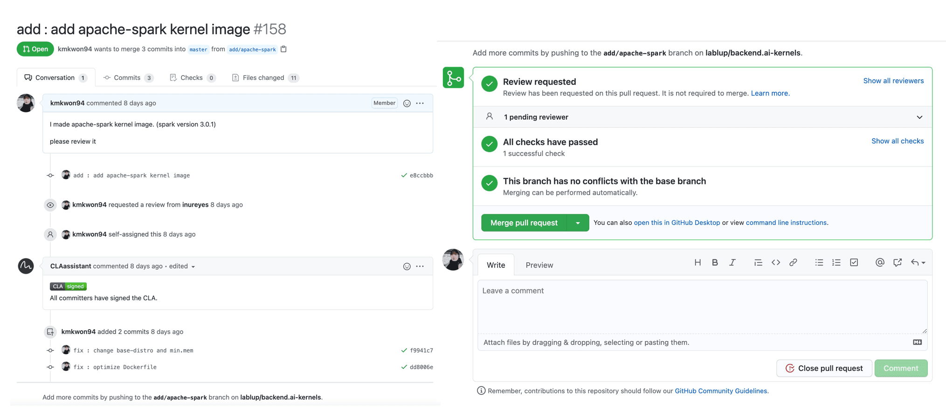Switch to the Files changed tab

(x=264, y=78)
